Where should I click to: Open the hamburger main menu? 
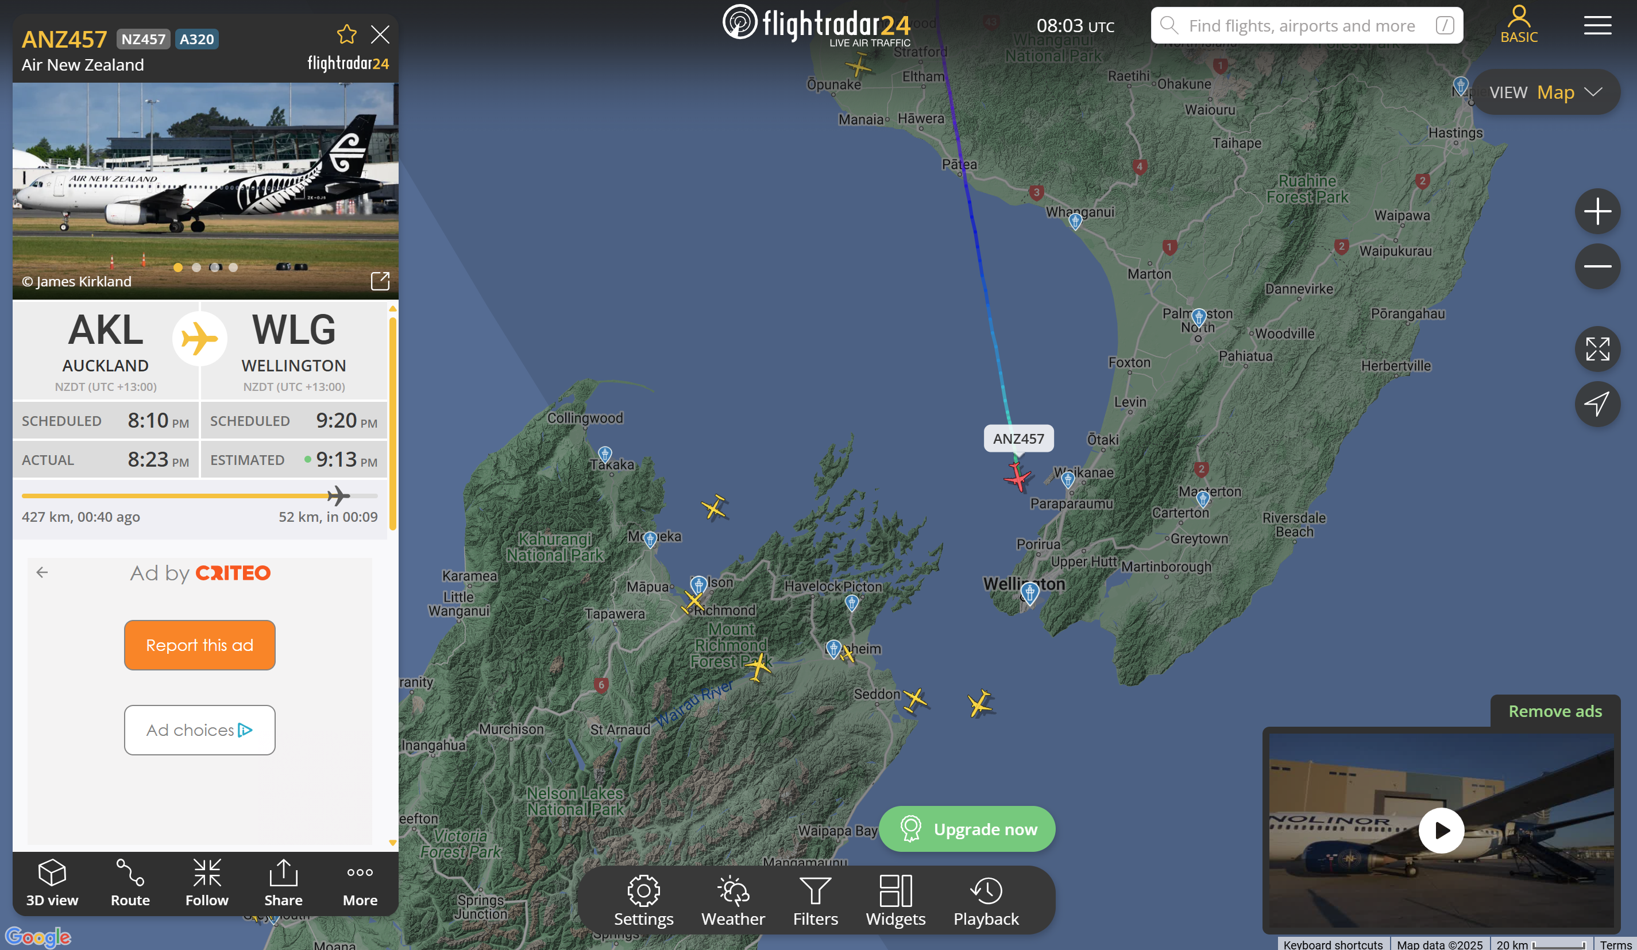[1597, 25]
